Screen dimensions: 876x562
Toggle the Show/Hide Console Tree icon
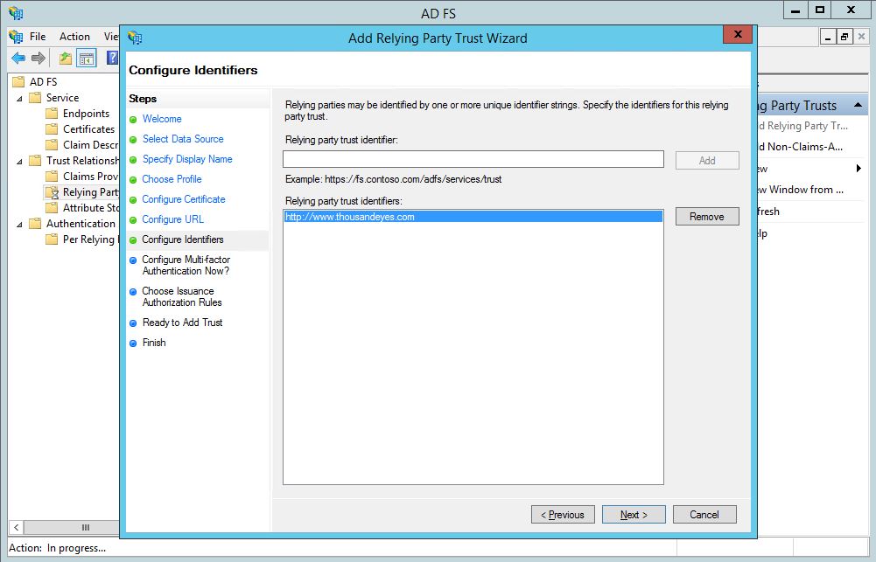(87, 59)
